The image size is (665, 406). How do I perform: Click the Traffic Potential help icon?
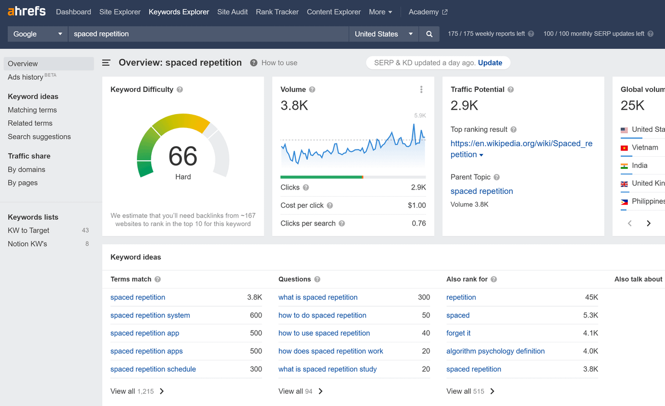coord(510,90)
